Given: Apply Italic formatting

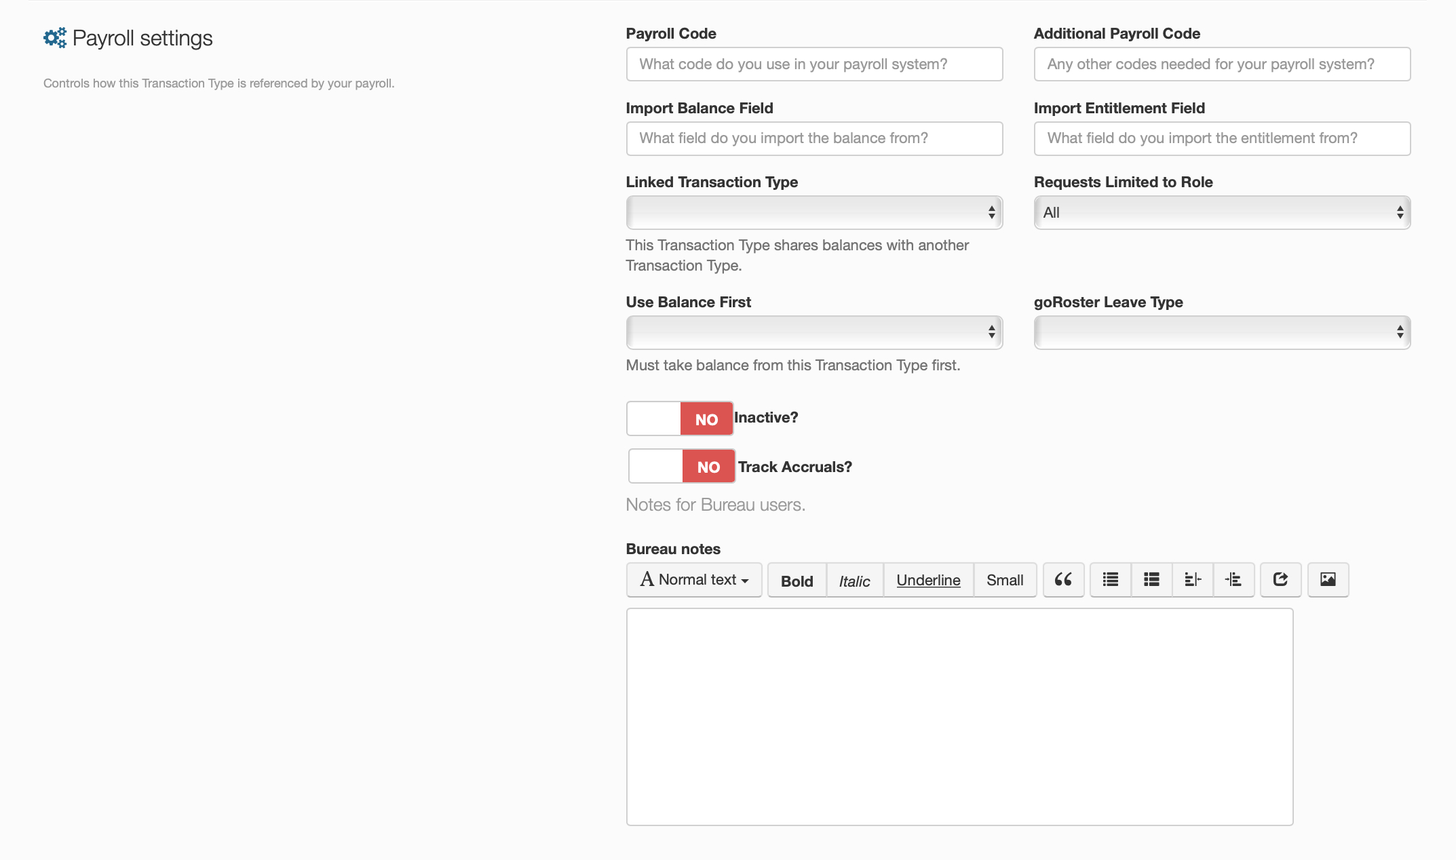Looking at the screenshot, I should point(854,581).
